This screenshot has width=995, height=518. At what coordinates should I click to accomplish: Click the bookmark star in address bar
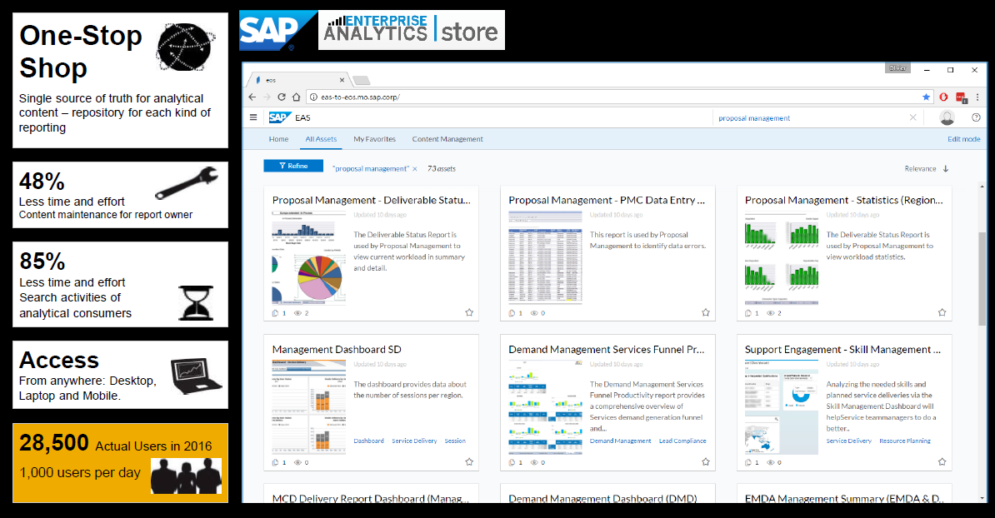926,97
